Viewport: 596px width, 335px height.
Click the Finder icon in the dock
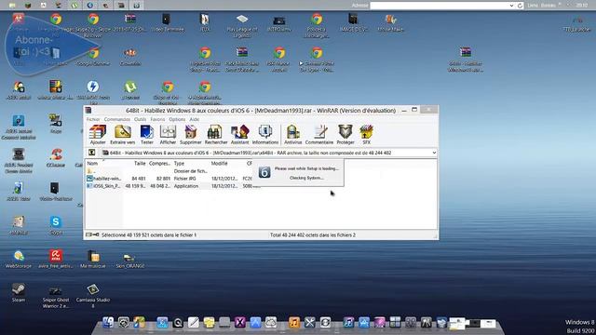pyautogui.click(x=108, y=323)
